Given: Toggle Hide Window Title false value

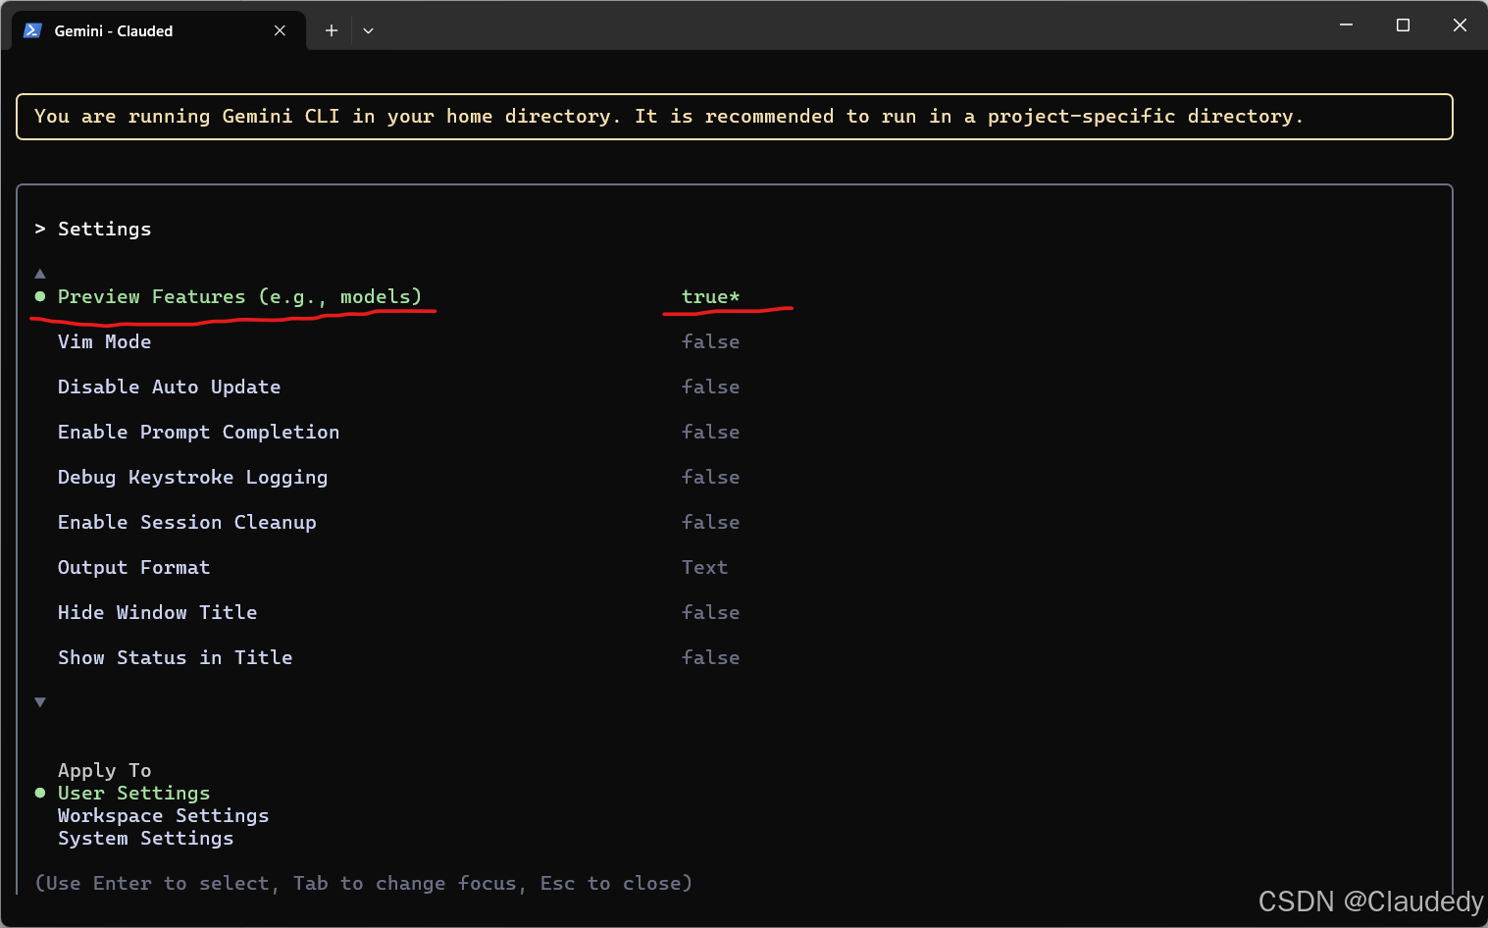Looking at the screenshot, I should pyautogui.click(x=710, y=612).
